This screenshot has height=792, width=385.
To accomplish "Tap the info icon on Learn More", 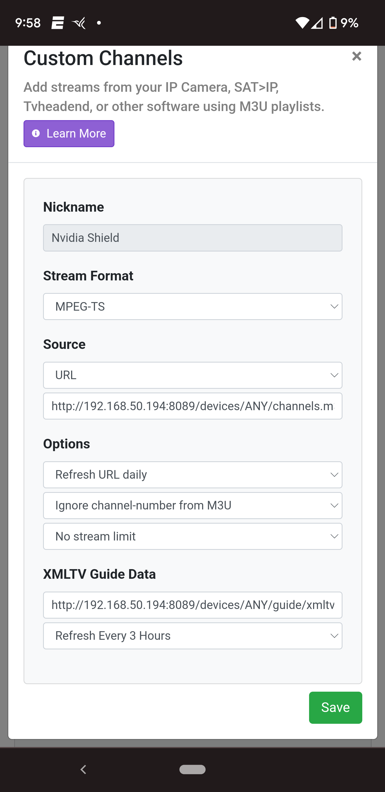I will point(36,134).
